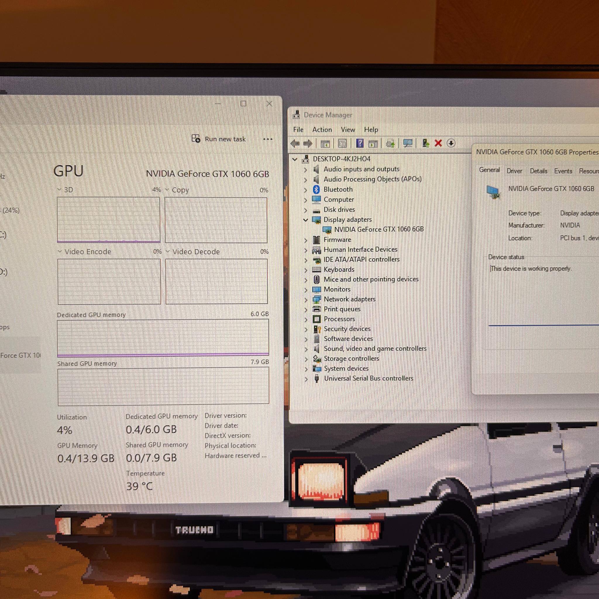Toggle show/hide console tree toolbar icon
The height and width of the screenshot is (599, 599).
pos(325,144)
